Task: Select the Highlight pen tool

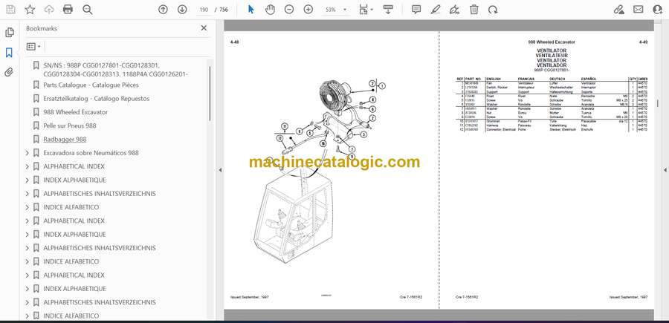Action: point(436,10)
